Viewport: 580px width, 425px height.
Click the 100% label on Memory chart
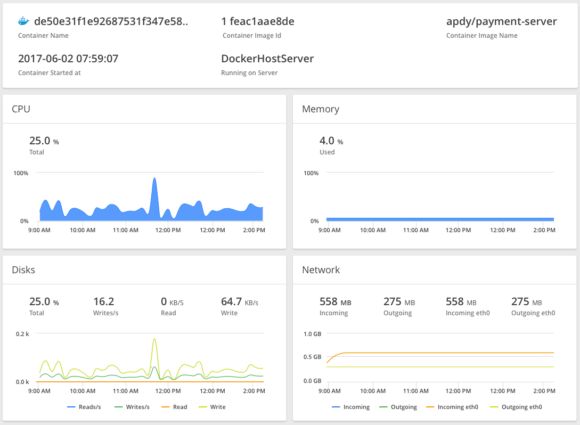tap(311, 173)
